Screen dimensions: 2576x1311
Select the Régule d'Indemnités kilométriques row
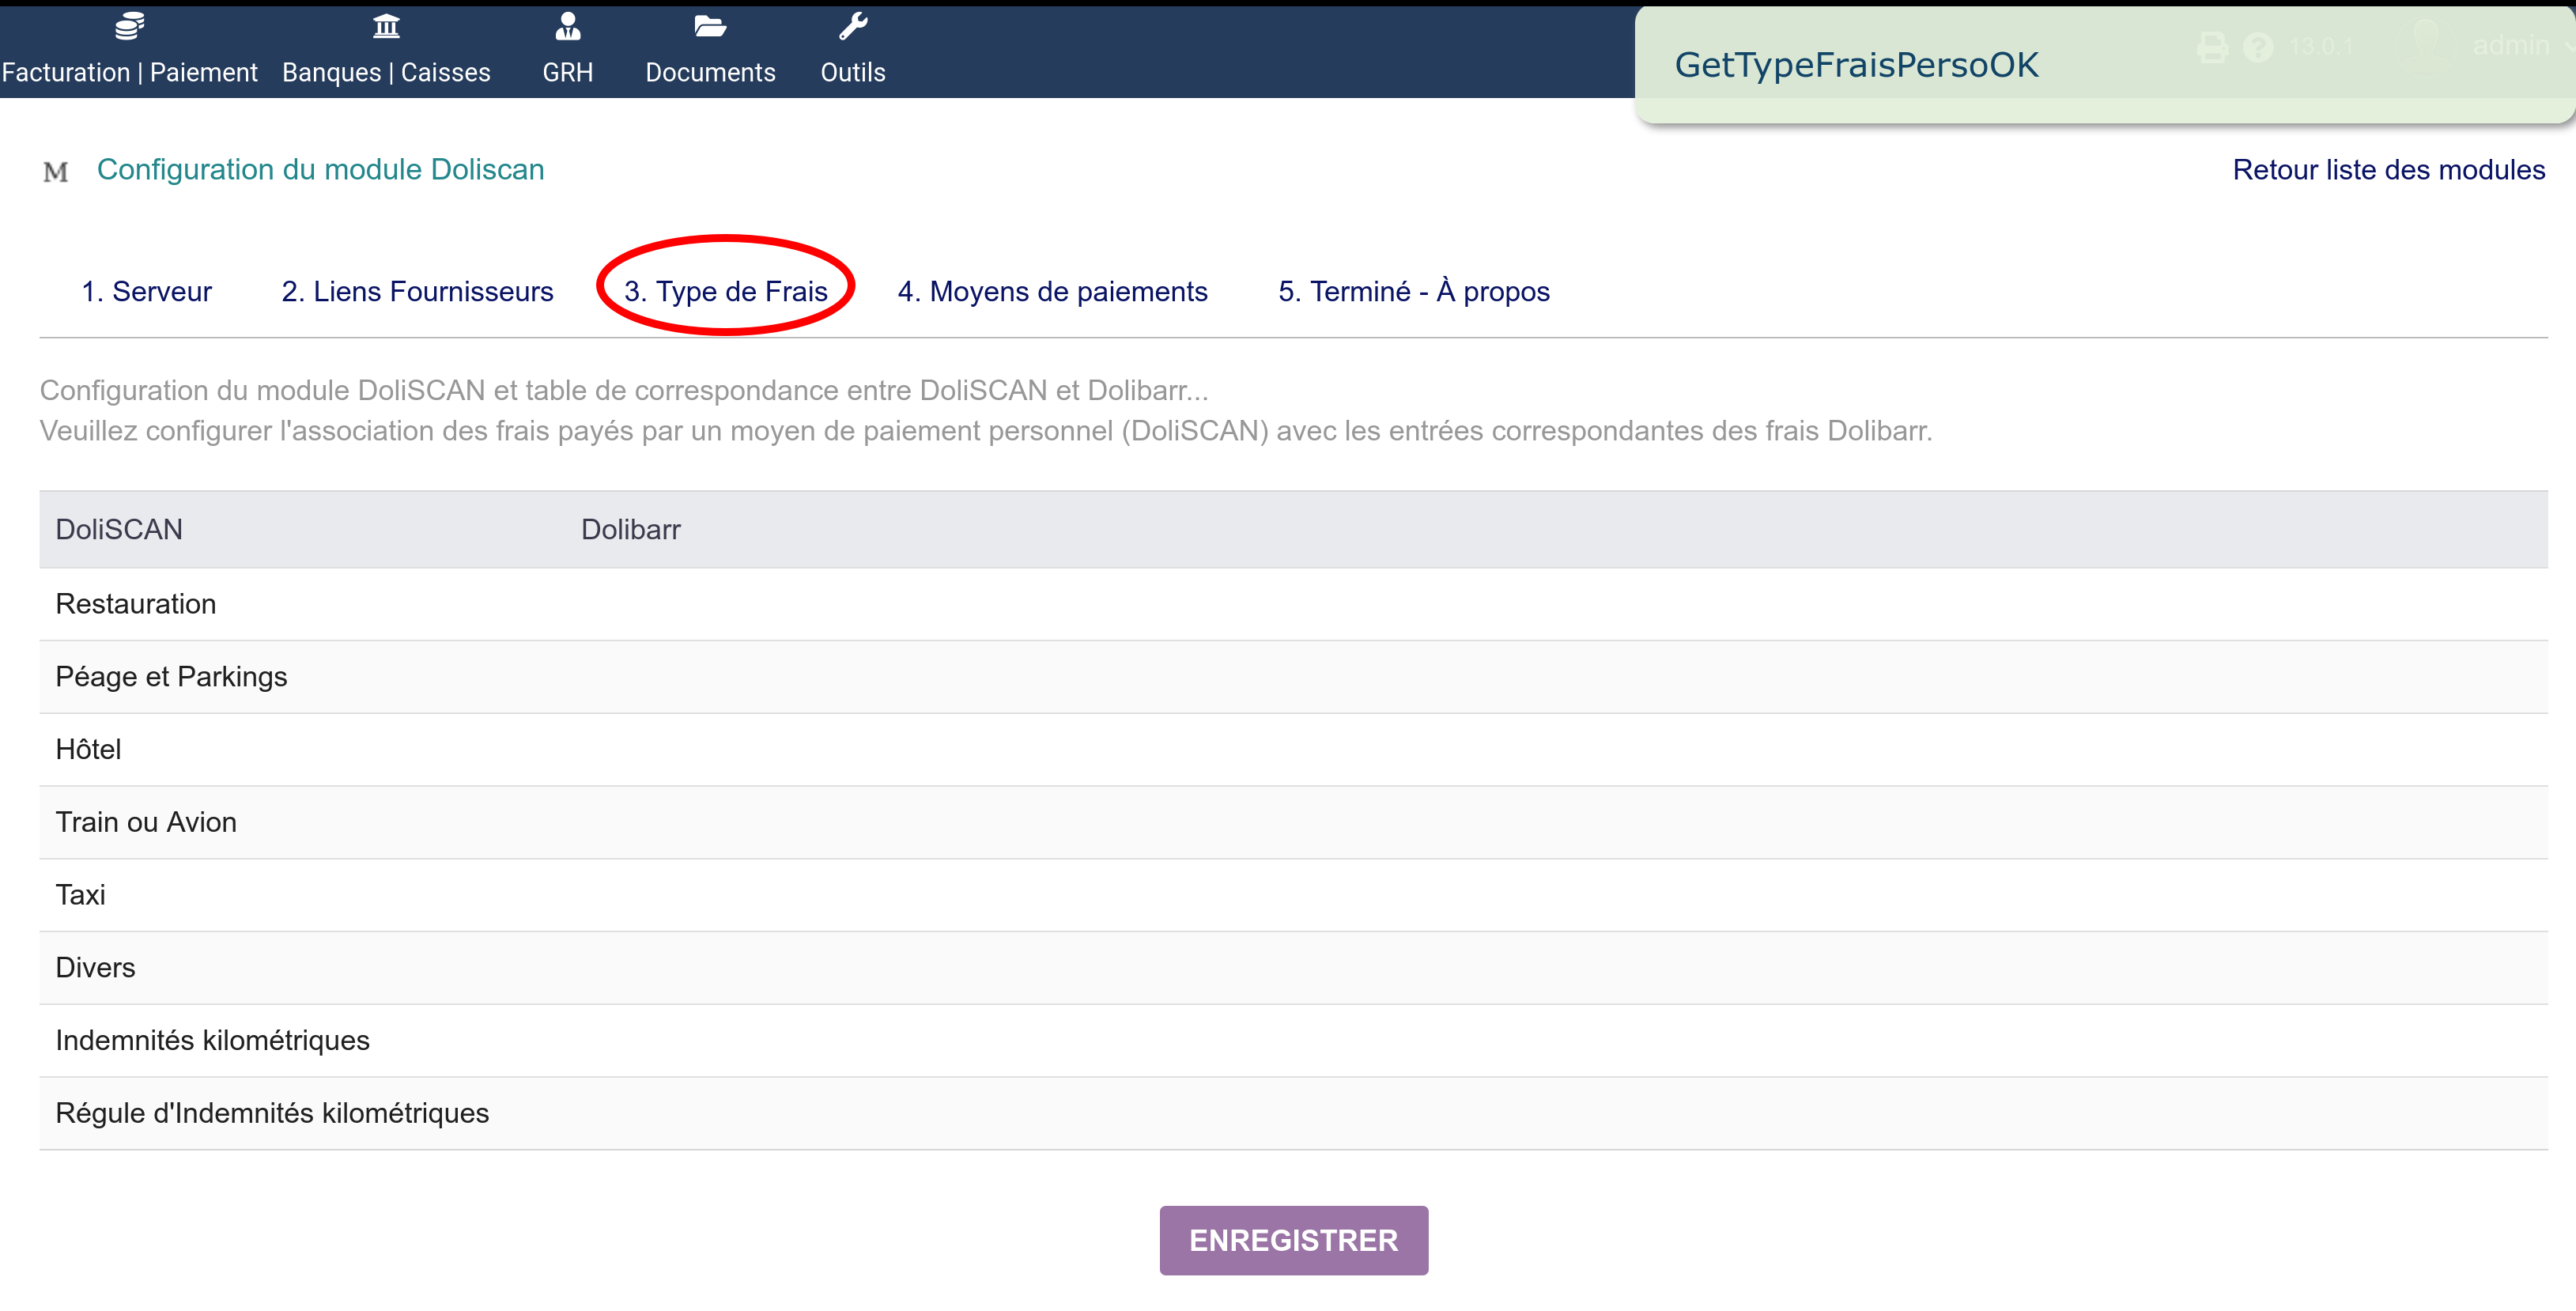pos(1293,1113)
